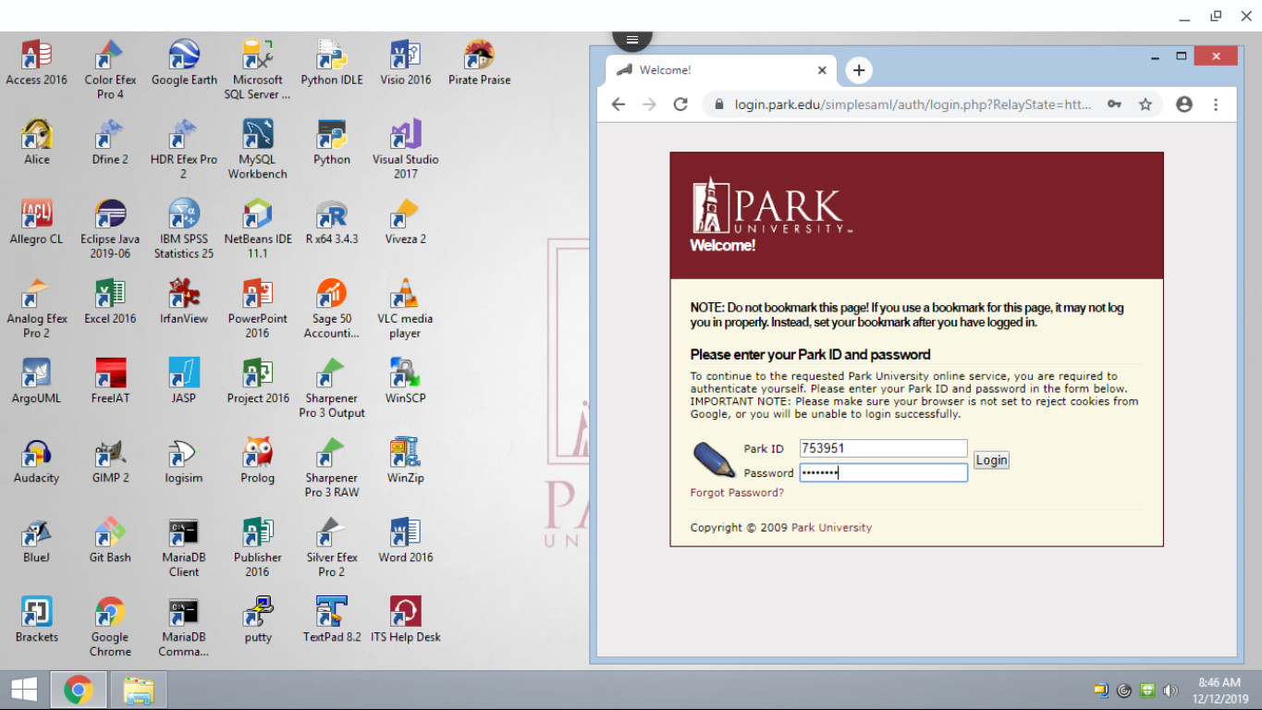Select the Dfine 2 shortcut
The width and height of the screenshot is (1262, 710).
110,142
